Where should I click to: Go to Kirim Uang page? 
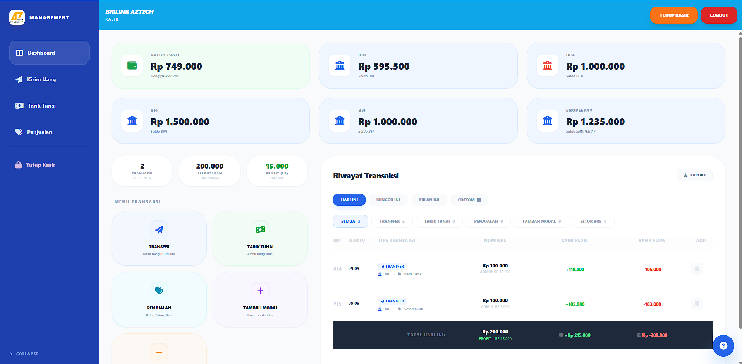50,79
